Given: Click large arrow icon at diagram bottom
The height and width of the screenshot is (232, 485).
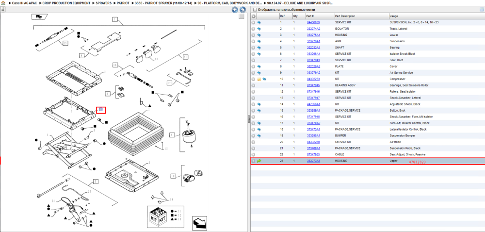Looking at the screenshot, I should (x=199, y=223).
